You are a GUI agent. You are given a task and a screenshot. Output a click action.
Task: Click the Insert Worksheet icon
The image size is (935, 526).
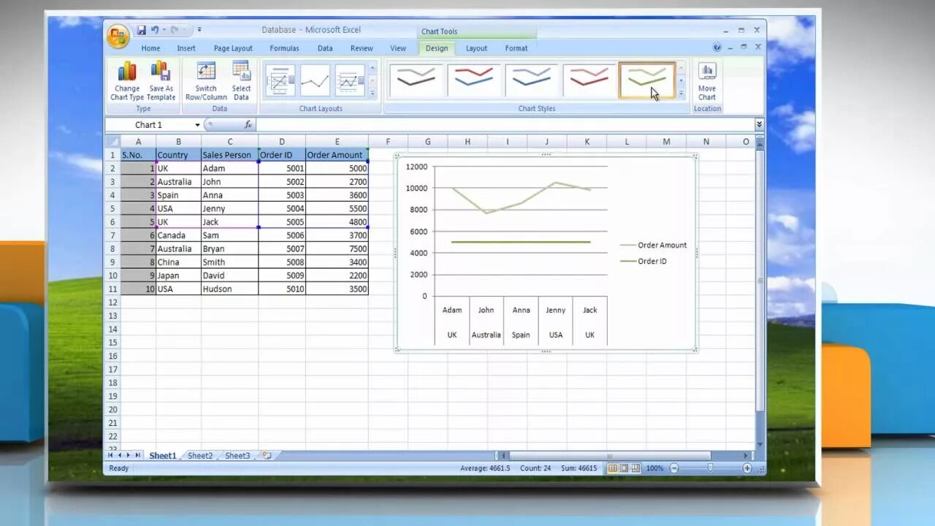coord(267,456)
